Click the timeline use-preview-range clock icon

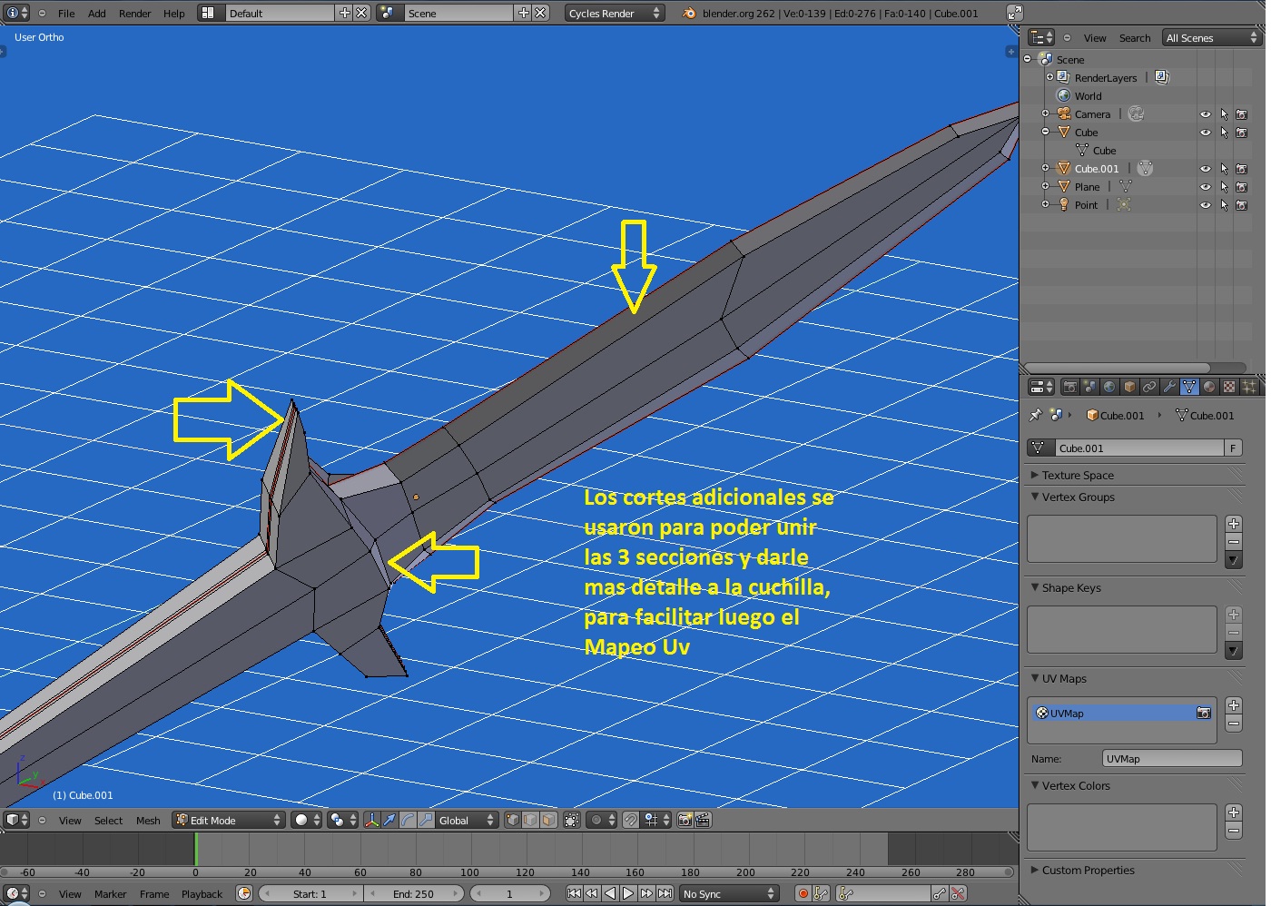pyautogui.click(x=244, y=893)
